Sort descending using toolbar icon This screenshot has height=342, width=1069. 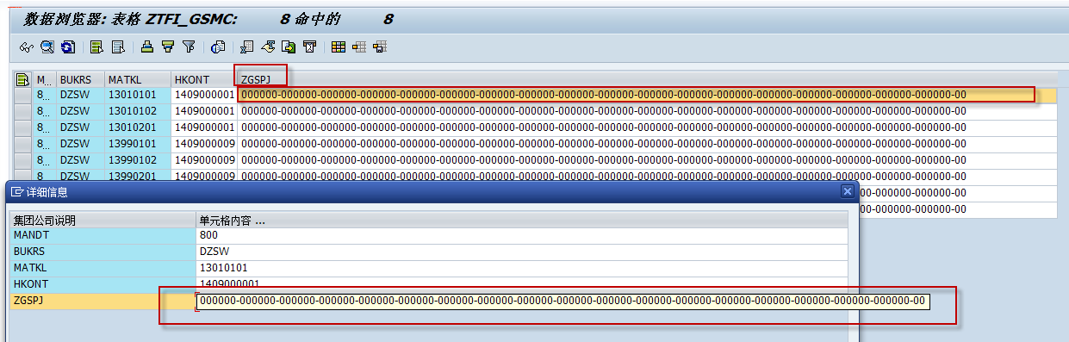[x=168, y=47]
